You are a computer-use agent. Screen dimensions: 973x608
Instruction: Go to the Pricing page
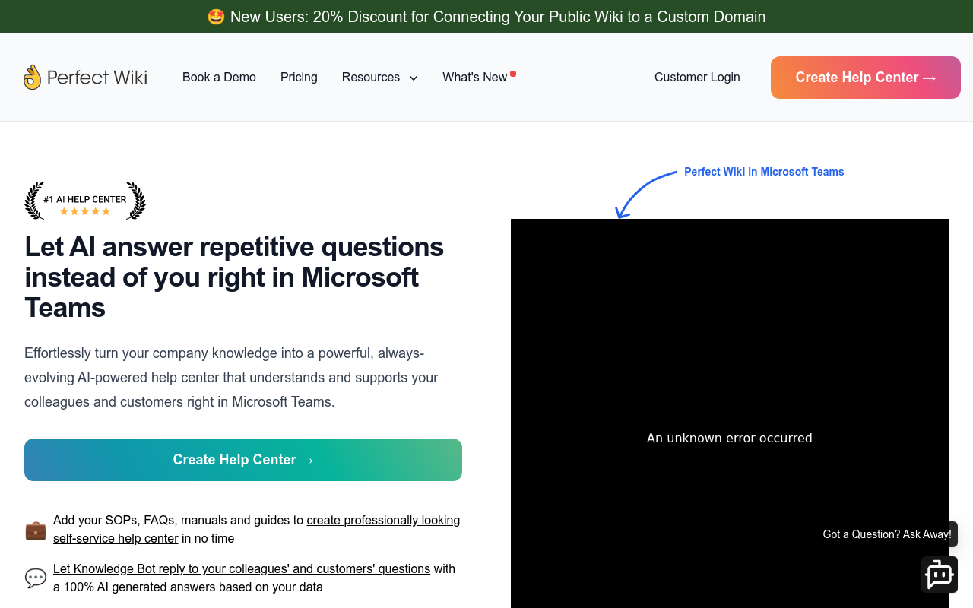[x=299, y=77]
